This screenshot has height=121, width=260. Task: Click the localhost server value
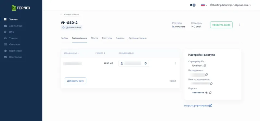point(197,66)
